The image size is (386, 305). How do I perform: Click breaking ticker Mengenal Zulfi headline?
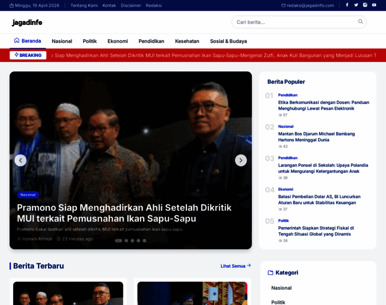(308, 55)
